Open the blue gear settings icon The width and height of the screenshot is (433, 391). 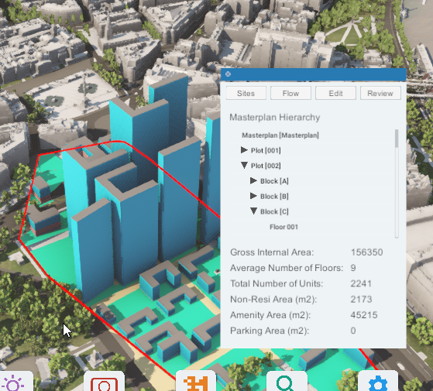[x=378, y=382]
